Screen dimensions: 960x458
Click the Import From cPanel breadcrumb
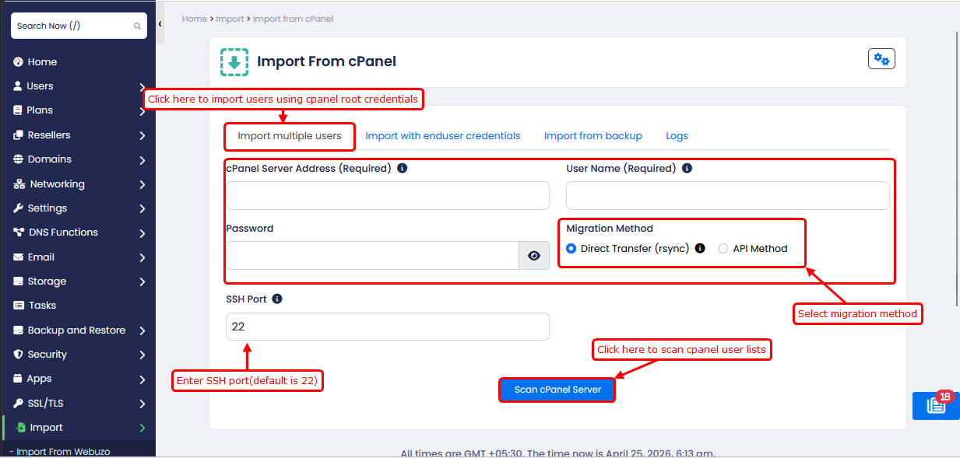[293, 19]
